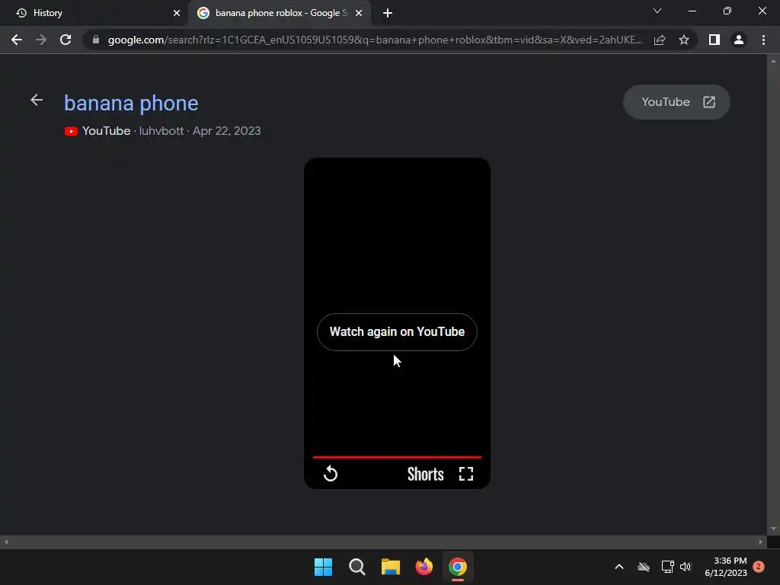Click the Shorts logo in the player
This screenshot has height=585, width=780.
click(x=425, y=474)
